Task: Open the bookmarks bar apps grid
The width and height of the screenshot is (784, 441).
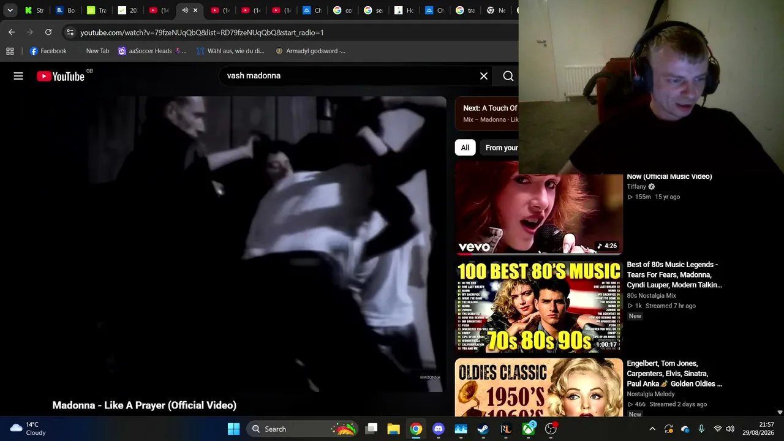Action: pos(10,51)
